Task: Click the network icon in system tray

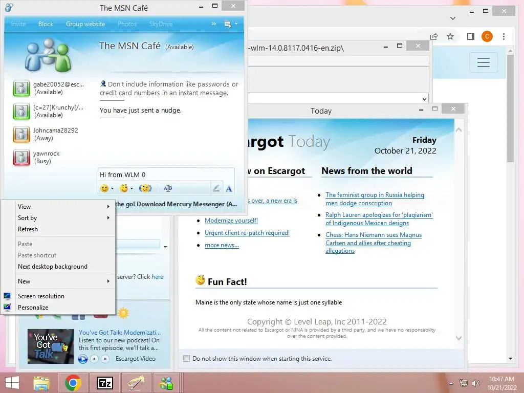Action: pyautogui.click(x=464, y=383)
